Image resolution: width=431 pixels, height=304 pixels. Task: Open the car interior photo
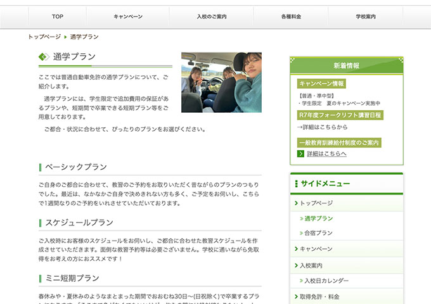coord(221,82)
